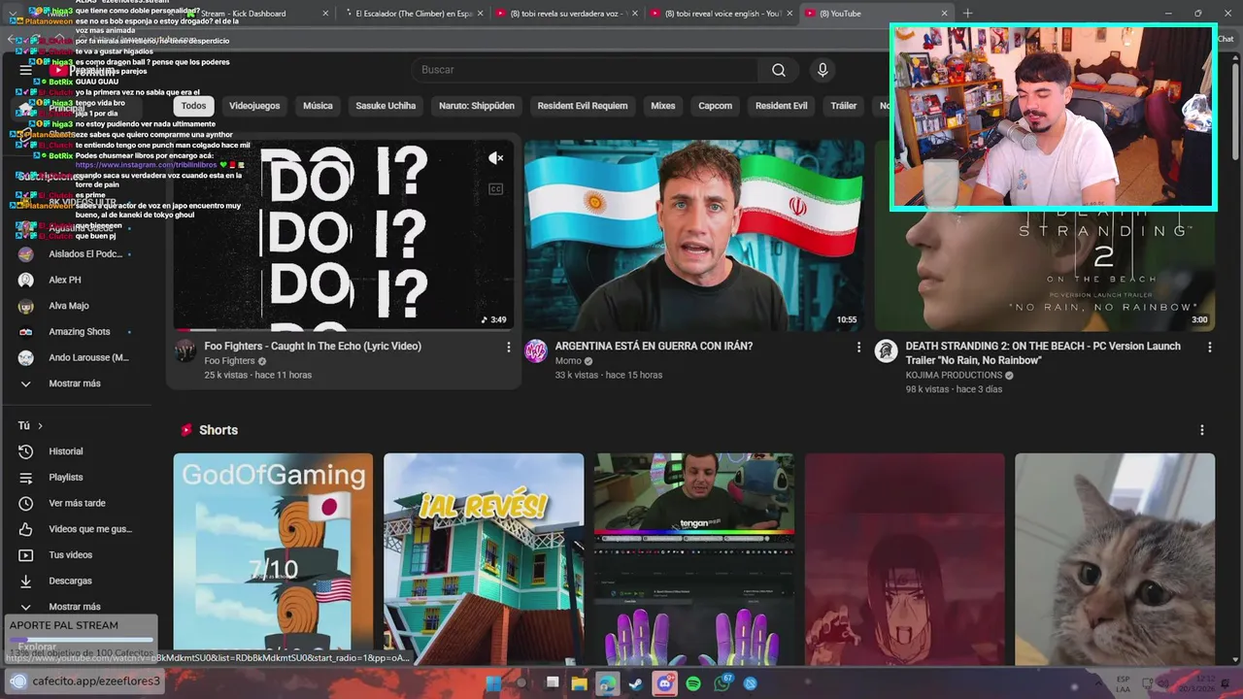The image size is (1243, 699).
Task: Toggle captions on Foo Fighters preview
Action: pyautogui.click(x=495, y=189)
